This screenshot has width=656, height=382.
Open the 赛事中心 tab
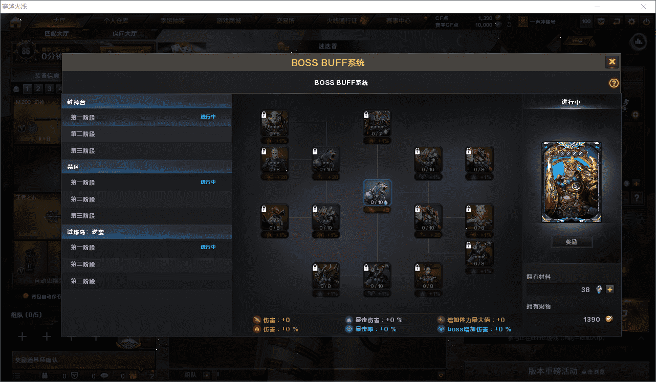tap(399, 21)
